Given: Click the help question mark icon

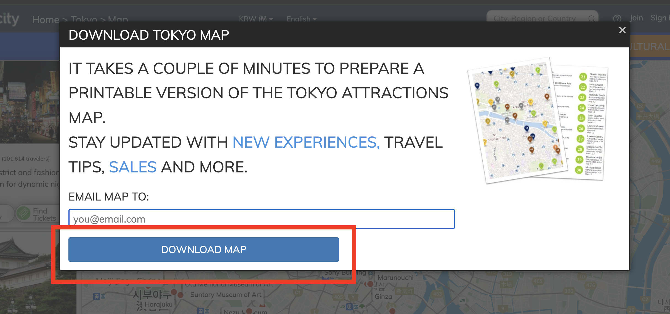Looking at the screenshot, I should (x=617, y=18).
